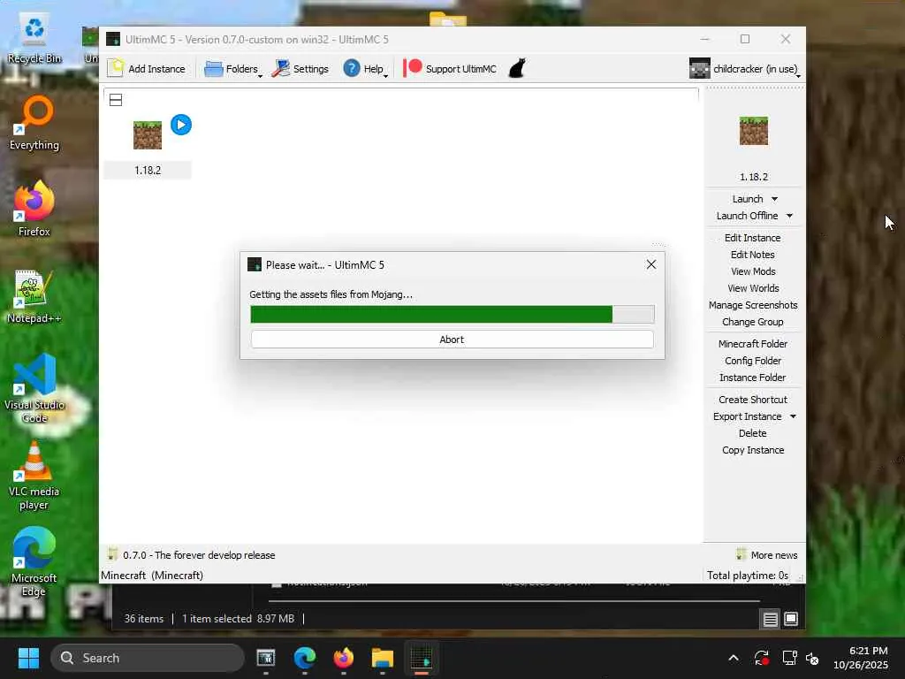
Task: Click the More news button
Action: pos(767,555)
